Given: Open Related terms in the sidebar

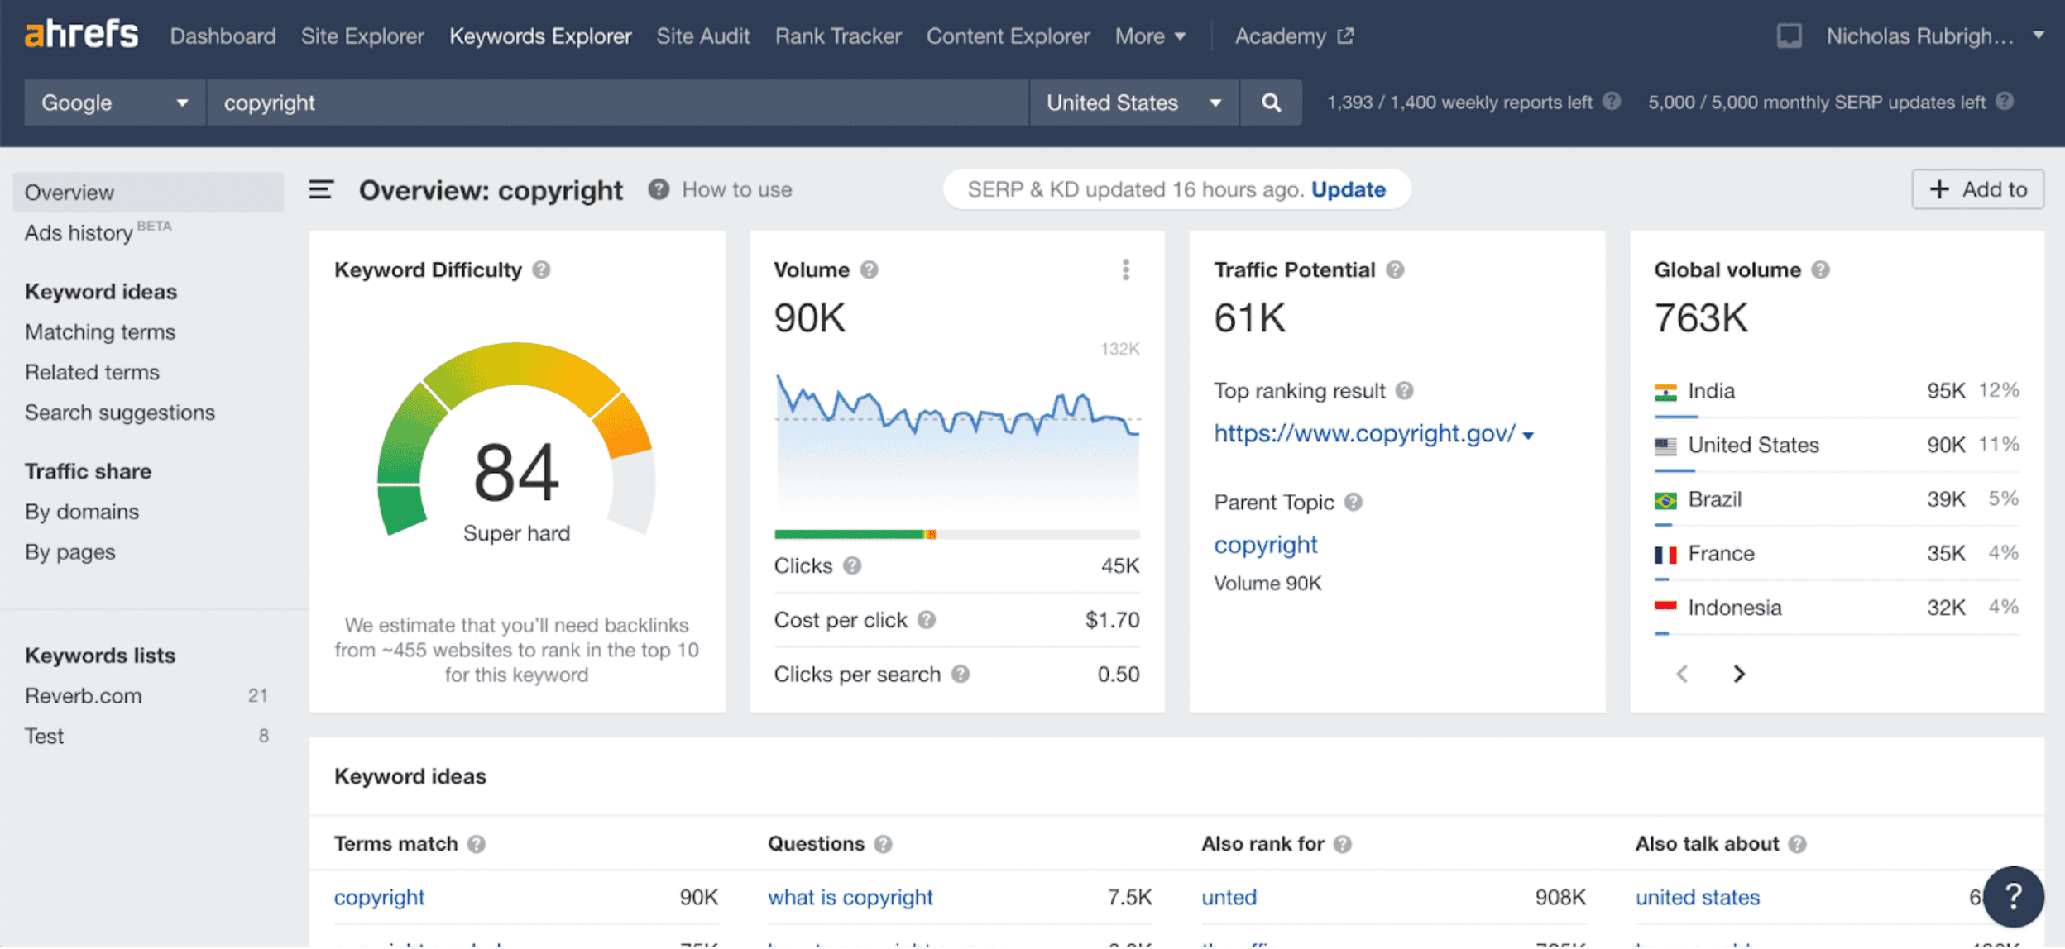Looking at the screenshot, I should tap(92, 372).
